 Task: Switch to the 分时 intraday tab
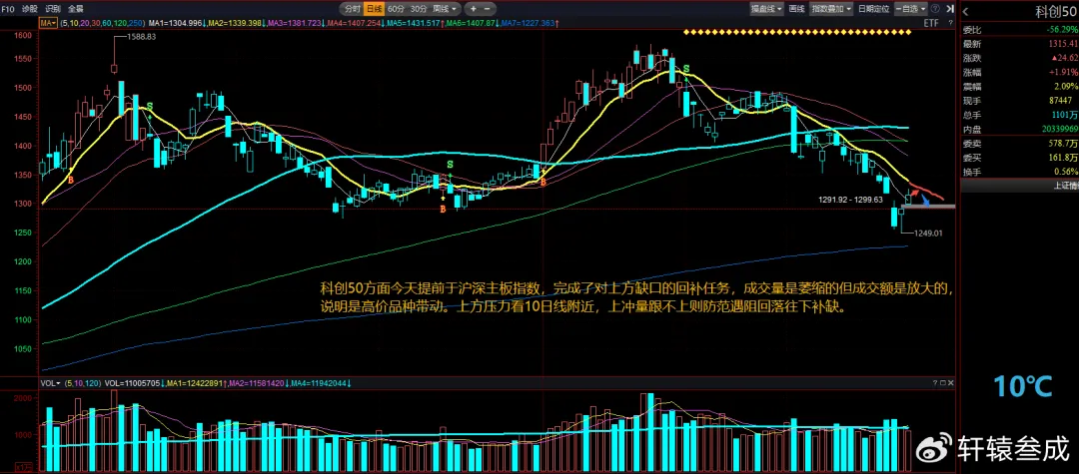(x=352, y=9)
